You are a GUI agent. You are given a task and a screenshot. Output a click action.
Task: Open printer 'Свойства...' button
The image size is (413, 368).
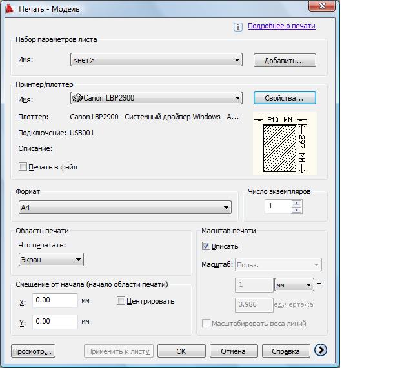click(x=285, y=98)
